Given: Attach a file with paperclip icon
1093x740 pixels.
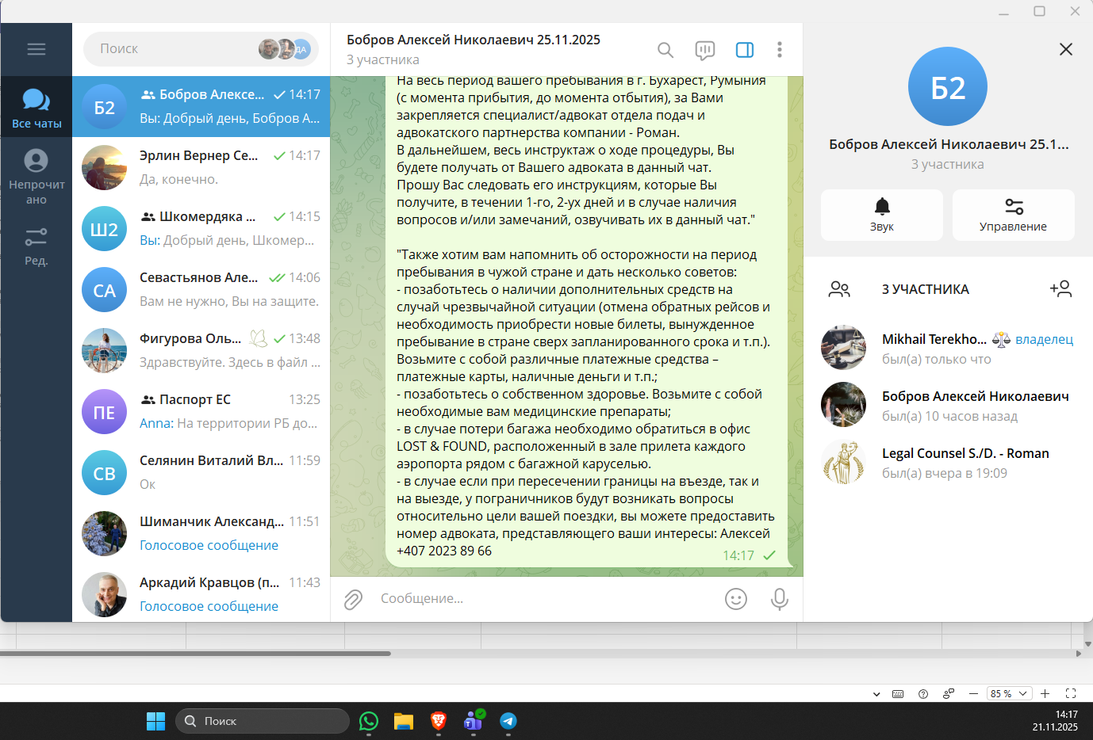Looking at the screenshot, I should click(353, 599).
